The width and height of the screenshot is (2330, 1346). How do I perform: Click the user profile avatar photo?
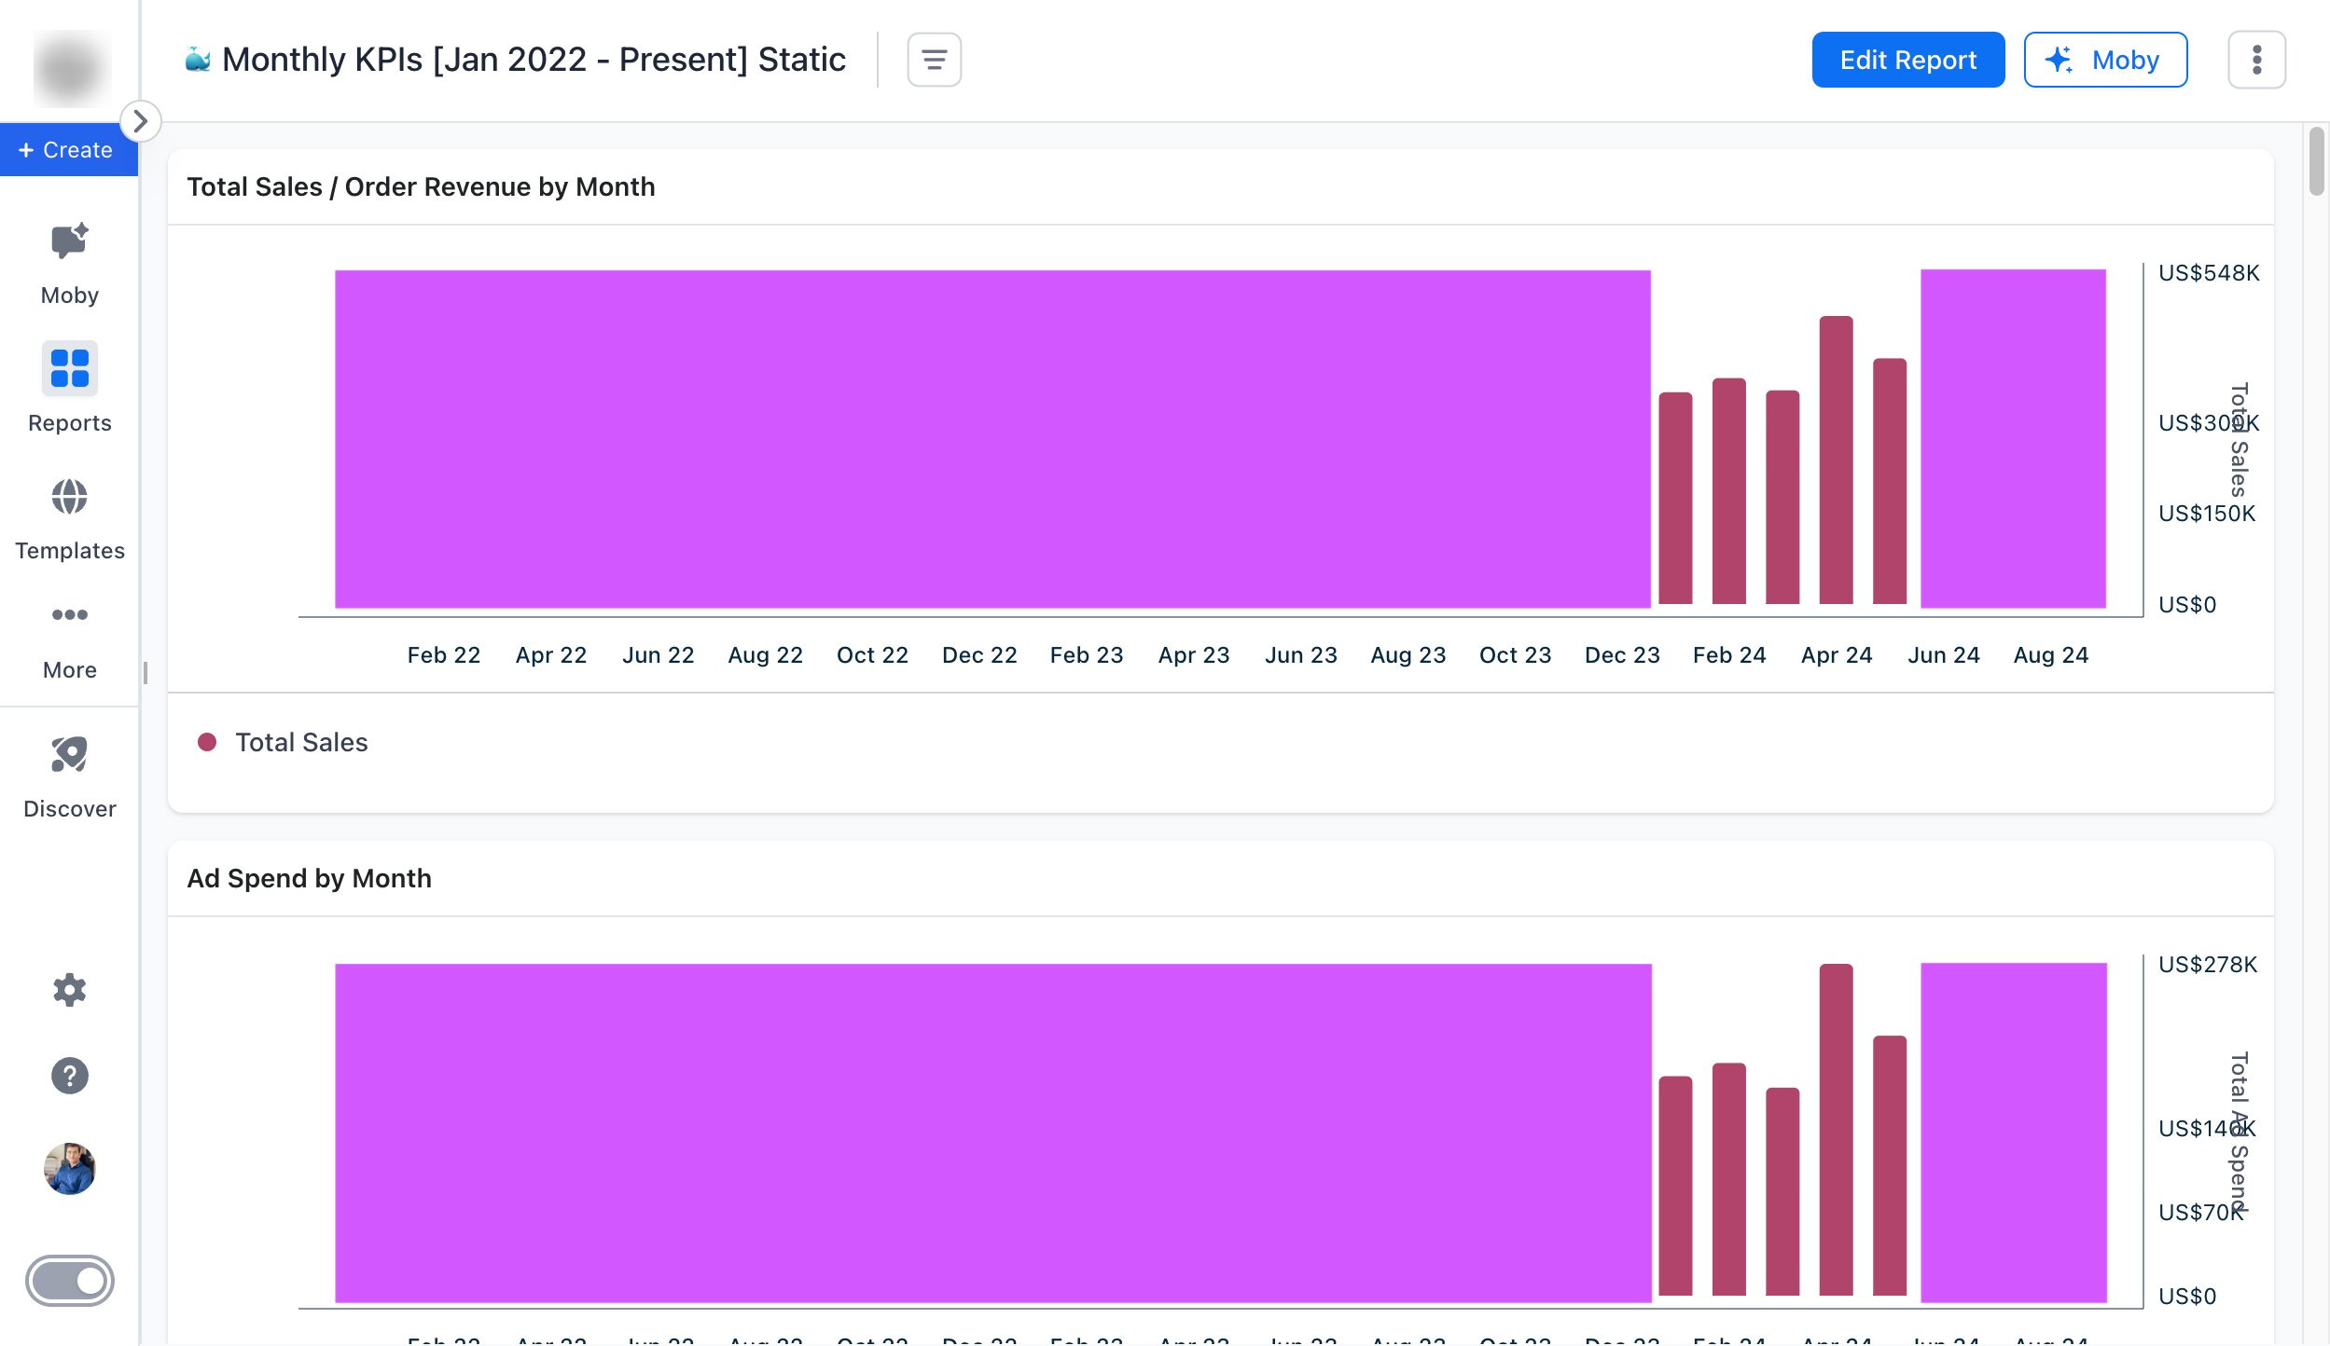point(69,1169)
